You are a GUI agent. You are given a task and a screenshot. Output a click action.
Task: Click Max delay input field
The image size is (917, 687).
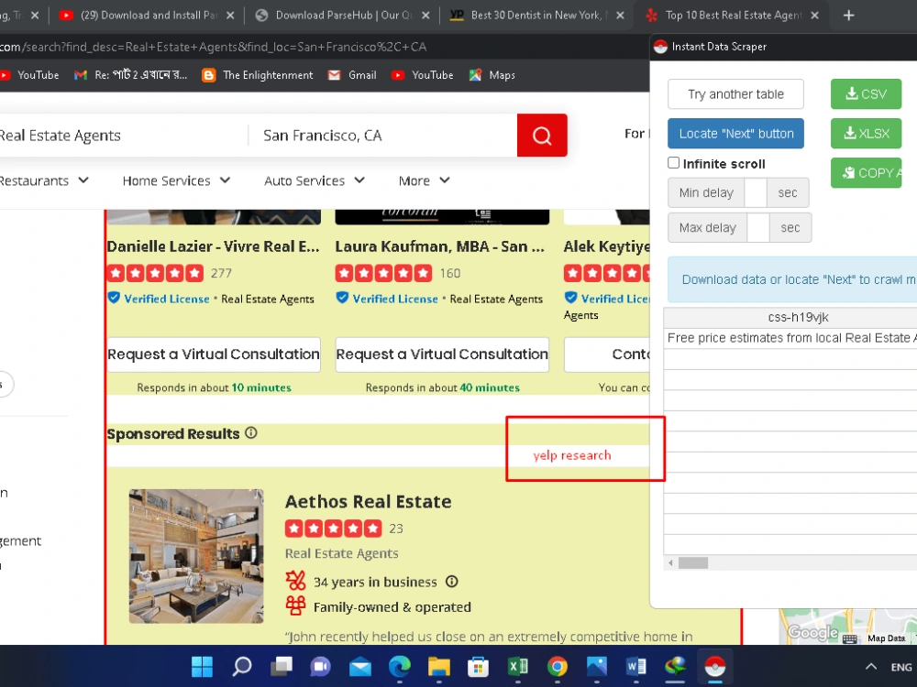click(x=758, y=228)
